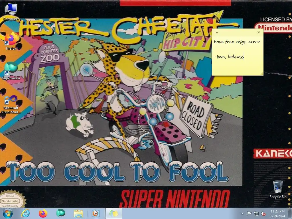Open the Recycle Bin icon
The width and height of the screenshot is (292, 219).
point(278,189)
